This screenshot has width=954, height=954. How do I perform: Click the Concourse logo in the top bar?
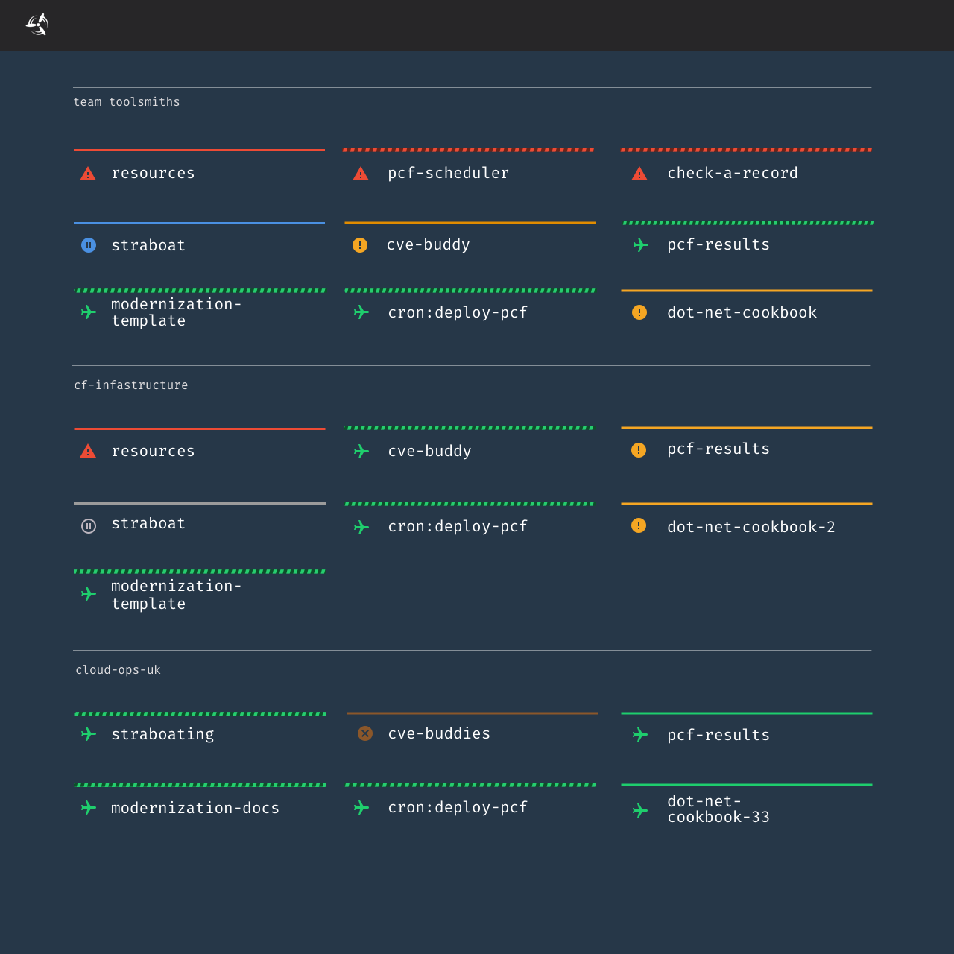tap(37, 25)
